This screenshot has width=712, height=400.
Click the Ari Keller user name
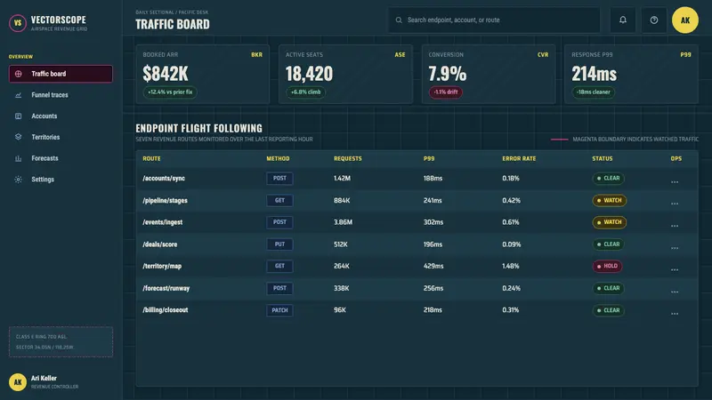coord(44,379)
